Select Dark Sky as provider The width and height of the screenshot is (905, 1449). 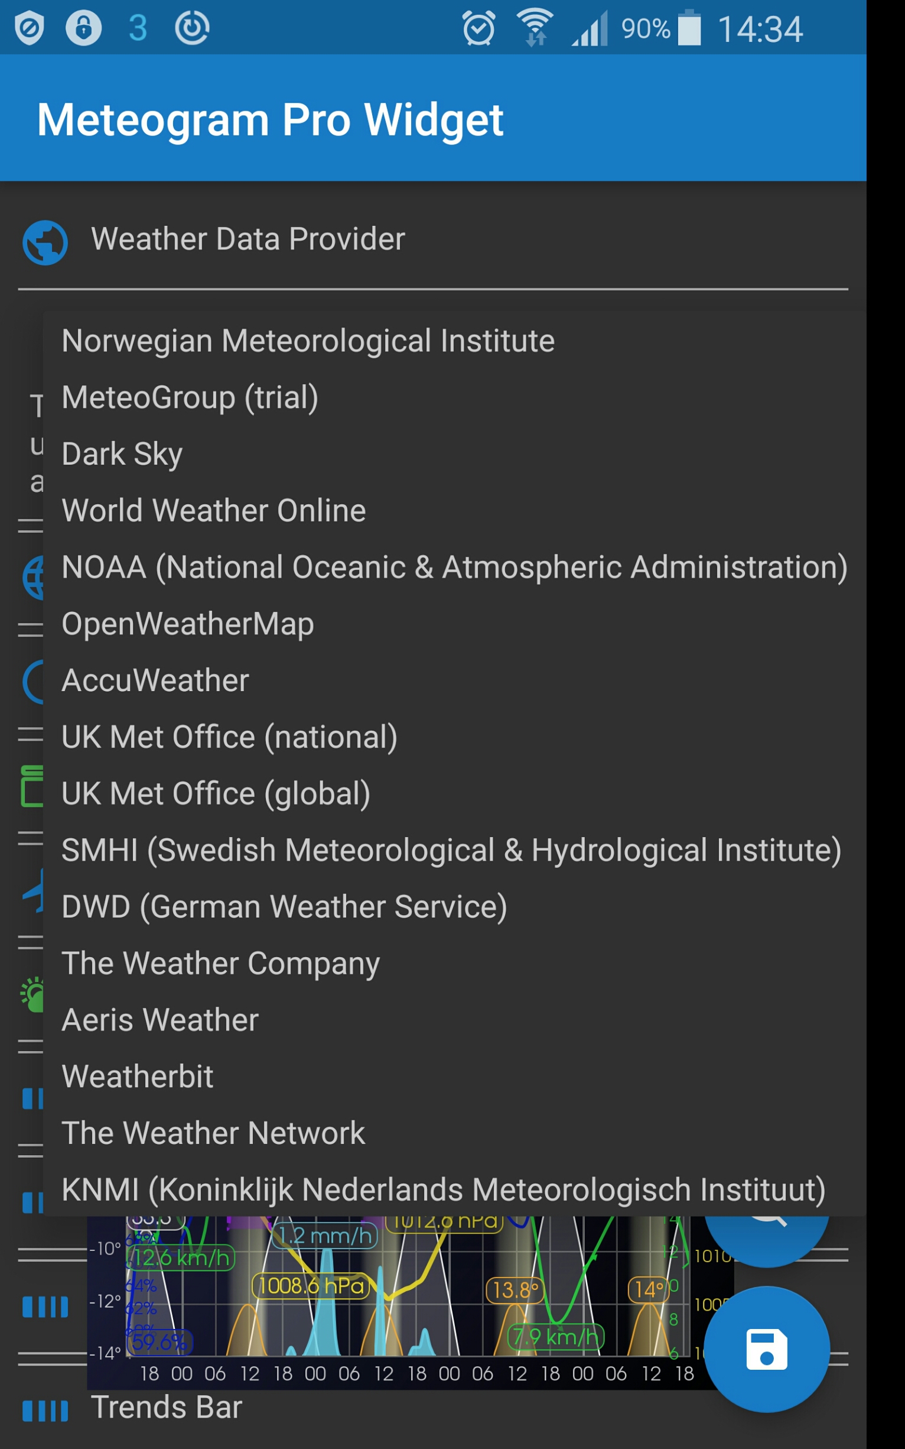point(122,454)
